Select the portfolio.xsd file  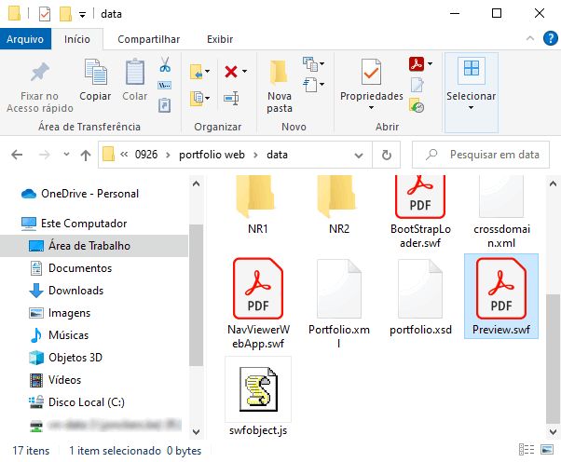(x=420, y=297)
